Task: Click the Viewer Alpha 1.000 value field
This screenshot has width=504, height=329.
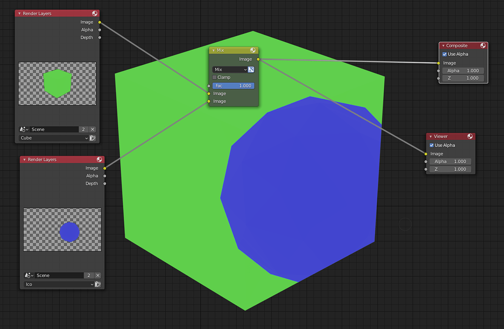Action: [450, 161]
